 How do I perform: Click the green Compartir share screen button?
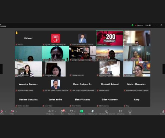[82, 111]
